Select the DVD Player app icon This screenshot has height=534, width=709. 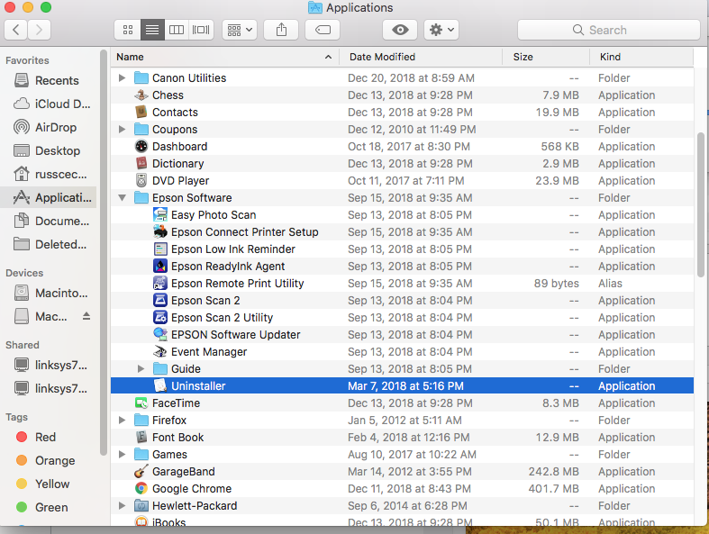pyautogui.click(x=141, y=180)
